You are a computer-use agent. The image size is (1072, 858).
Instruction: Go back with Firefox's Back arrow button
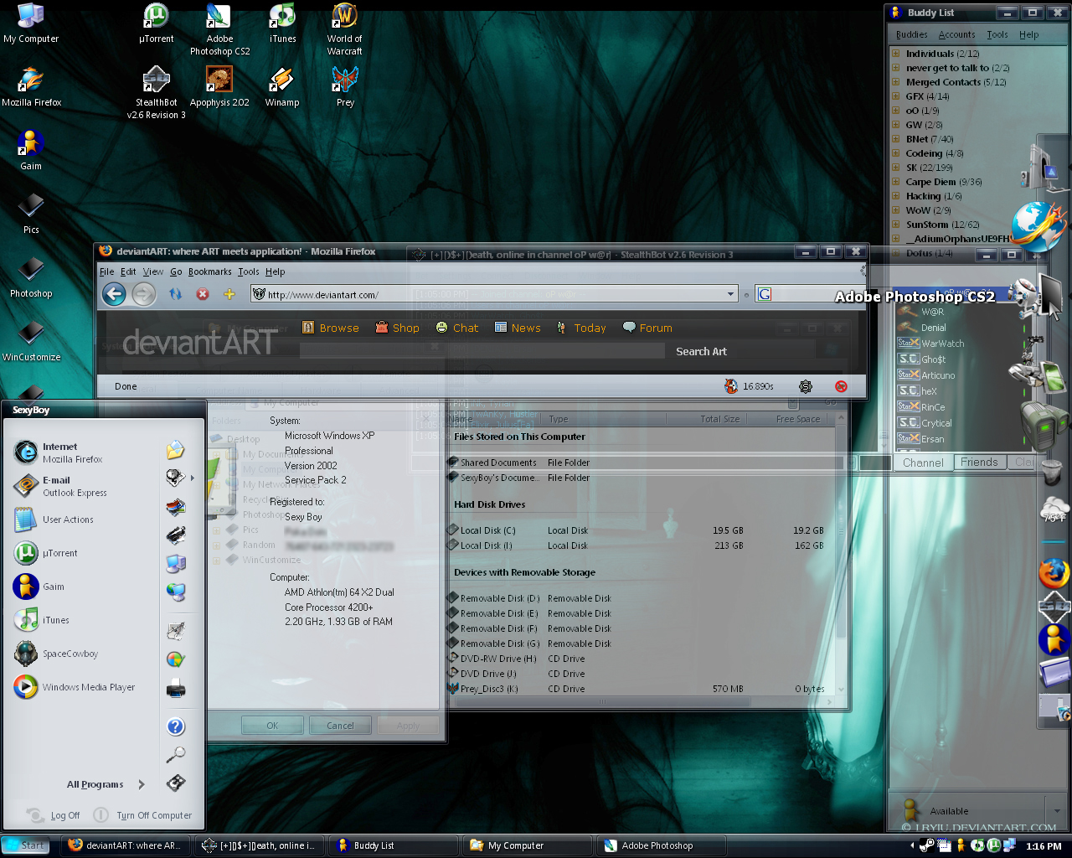click(x=115, y=294)
